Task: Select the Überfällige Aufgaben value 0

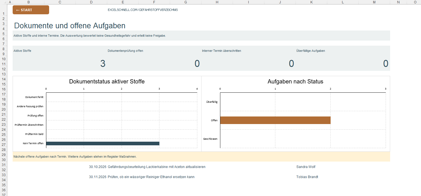Action: tap(386, 64)
